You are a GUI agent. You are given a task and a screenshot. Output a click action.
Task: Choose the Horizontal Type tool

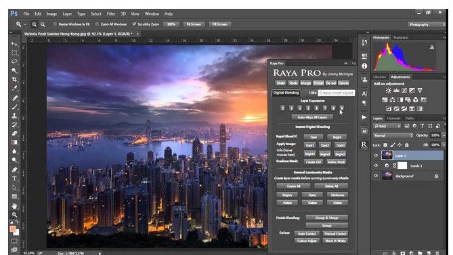[14, 178]
